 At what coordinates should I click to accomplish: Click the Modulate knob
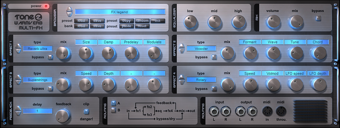(154, 53)
